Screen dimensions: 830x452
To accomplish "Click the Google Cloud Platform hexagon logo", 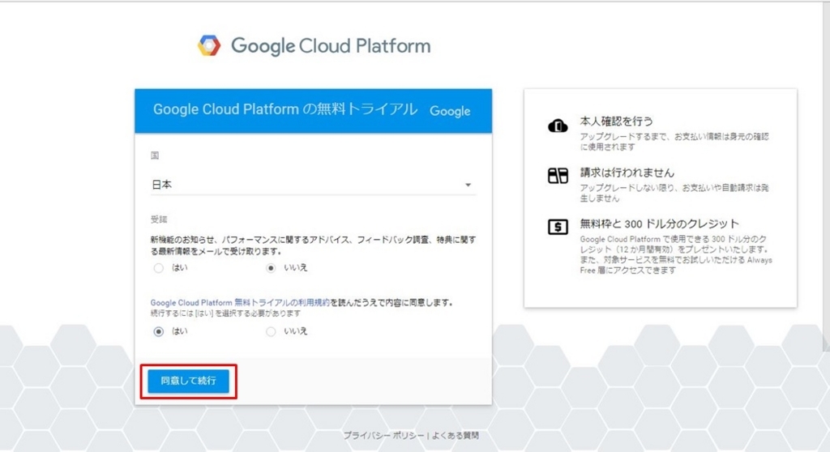I will click(x=209, y=45).
